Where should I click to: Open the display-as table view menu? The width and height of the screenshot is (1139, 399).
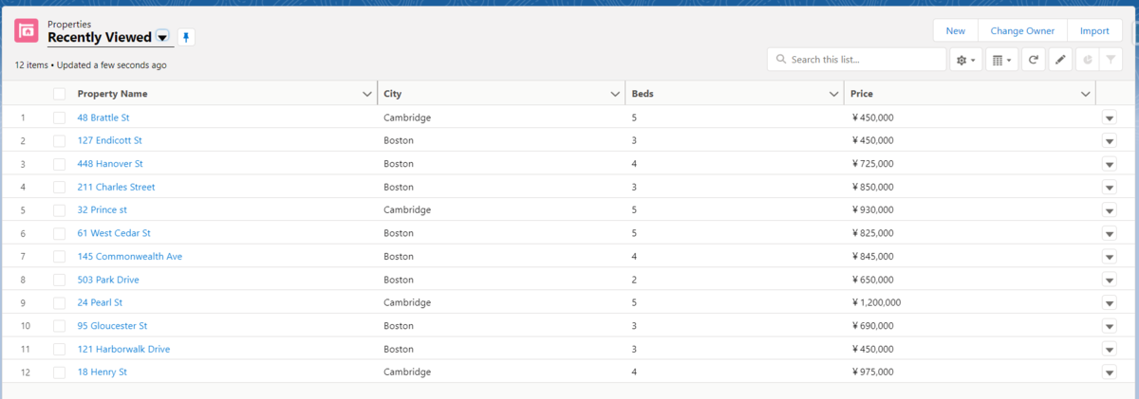[x=1001, y=60]
